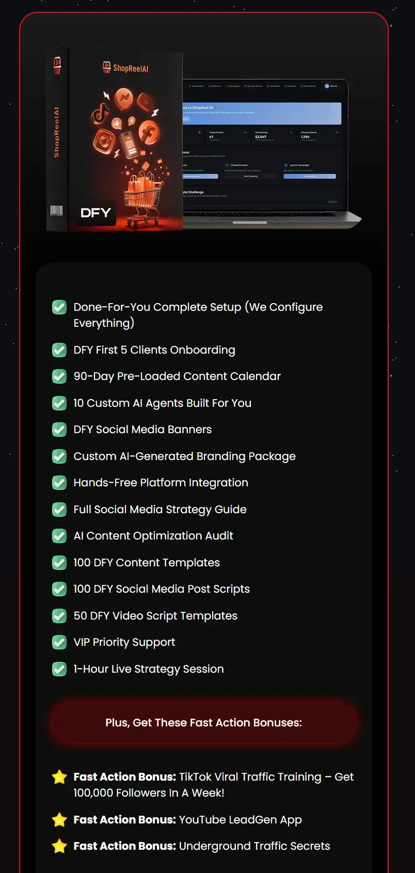This screenshot has width=415, height=873.
Task: Toggle checkmark next to AI Content Optimization Audit
Action: 59,536
